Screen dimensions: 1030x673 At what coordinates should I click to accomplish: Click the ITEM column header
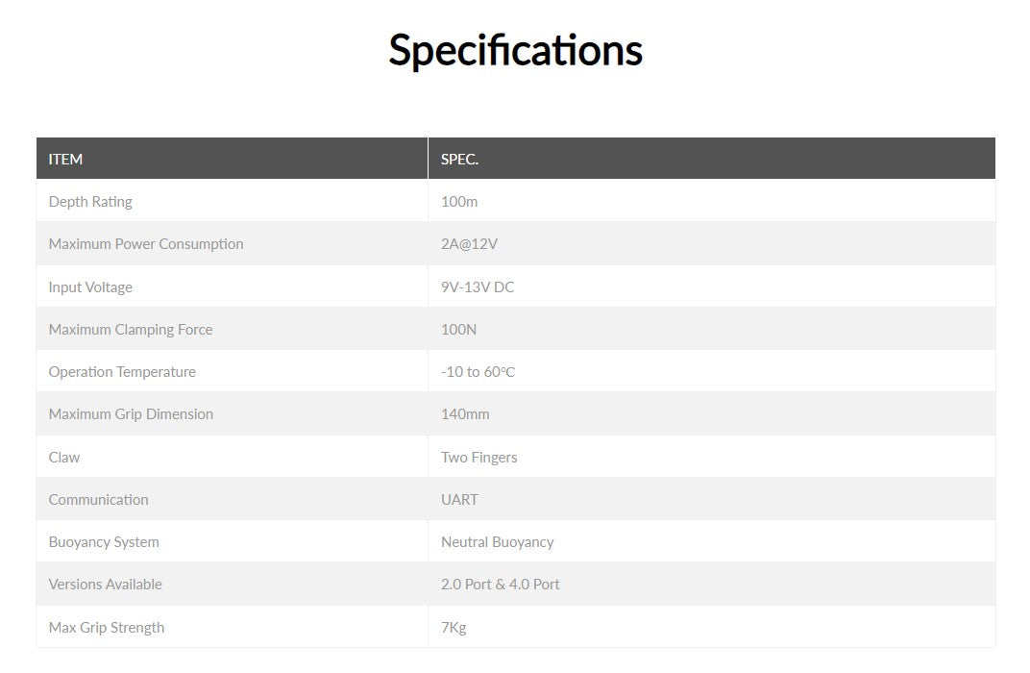click(x=65, y=160)
